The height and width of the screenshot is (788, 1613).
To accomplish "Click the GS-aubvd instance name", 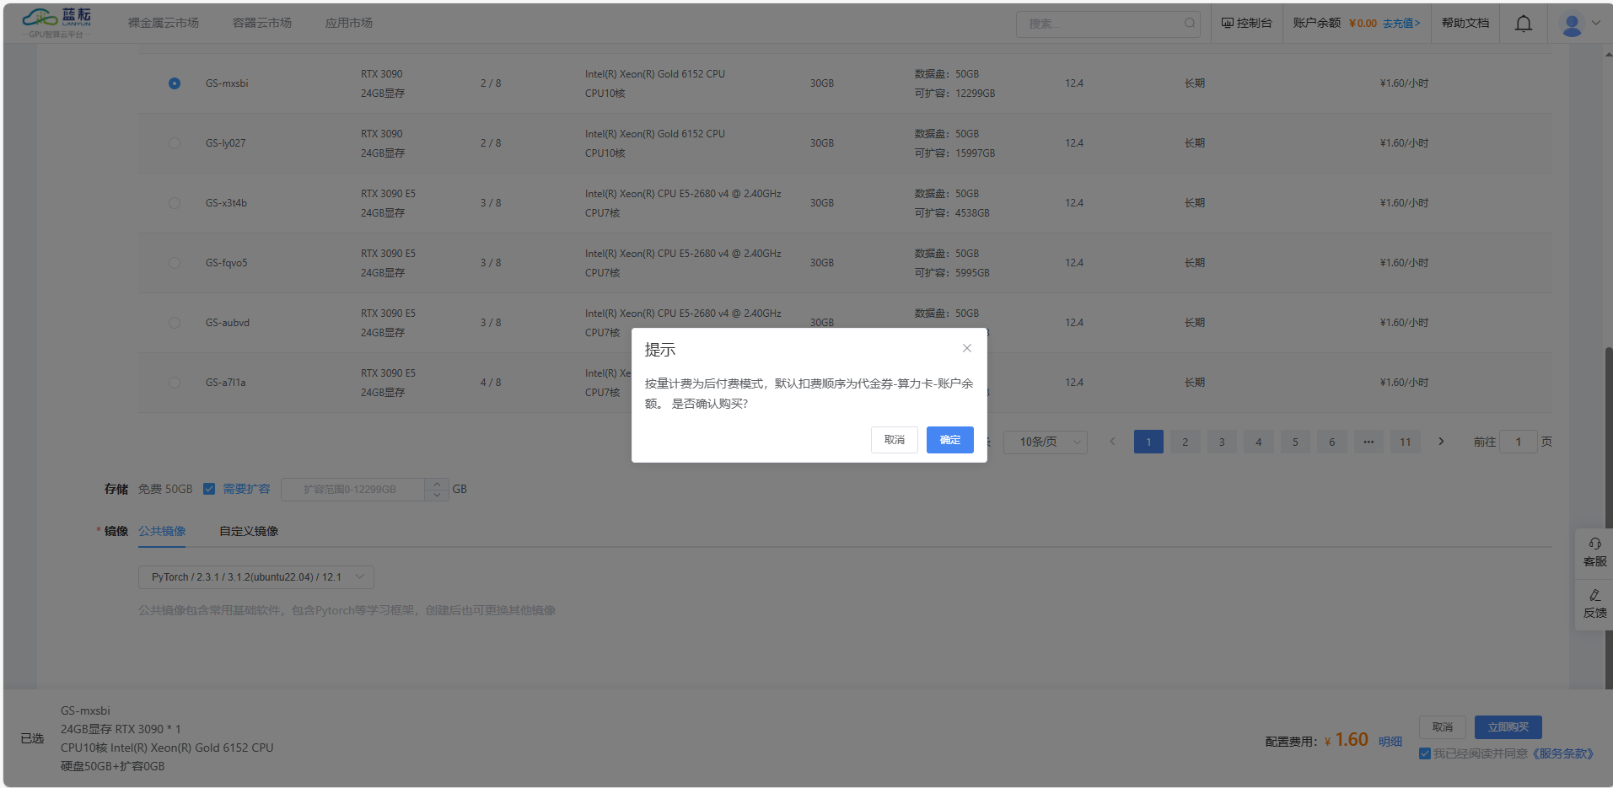I will 228,323.
